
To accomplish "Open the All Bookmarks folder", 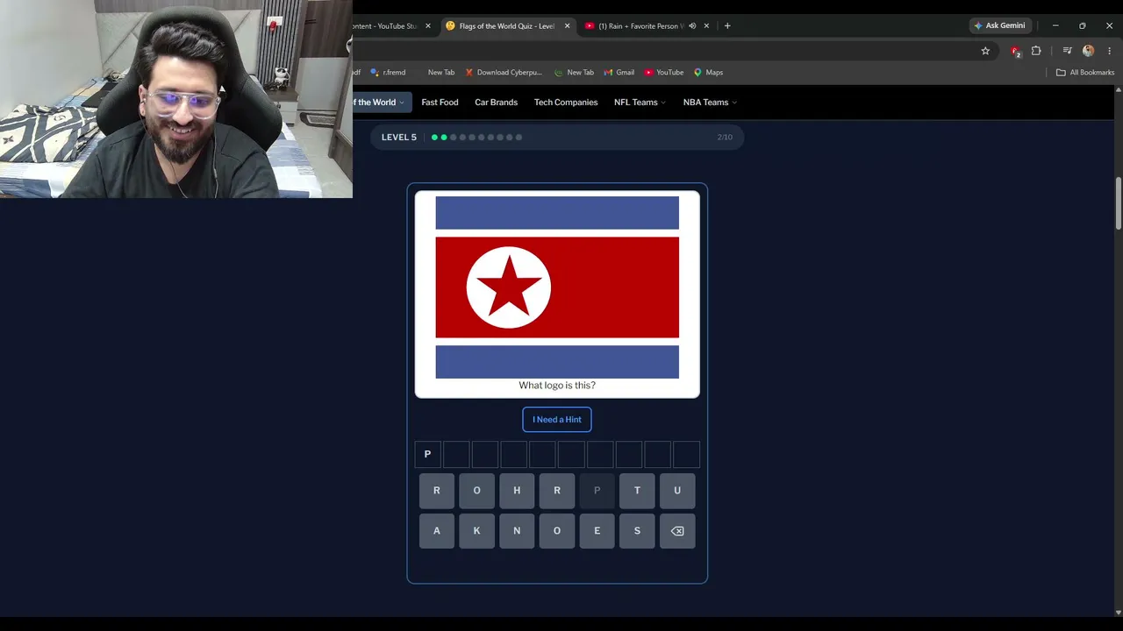I will (1085, 73).
